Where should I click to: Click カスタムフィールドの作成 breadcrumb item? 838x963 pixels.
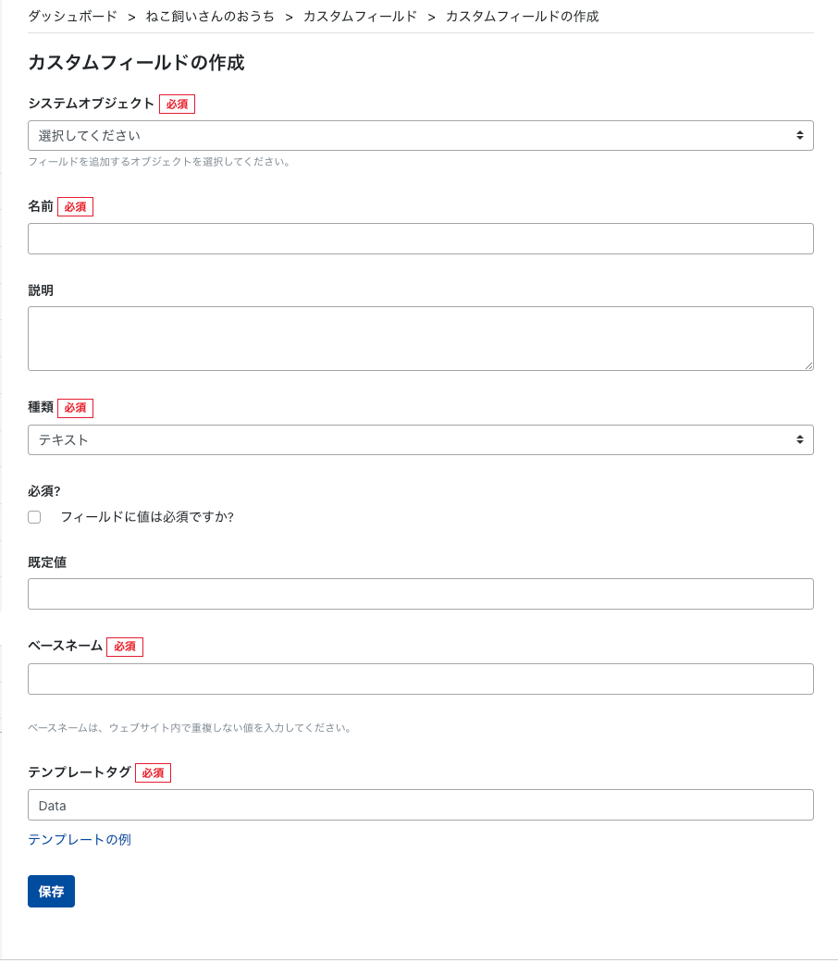[x=522, y=17]
